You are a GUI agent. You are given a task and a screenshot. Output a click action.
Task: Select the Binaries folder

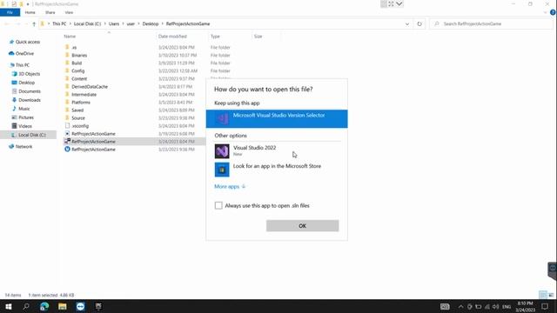79,55
